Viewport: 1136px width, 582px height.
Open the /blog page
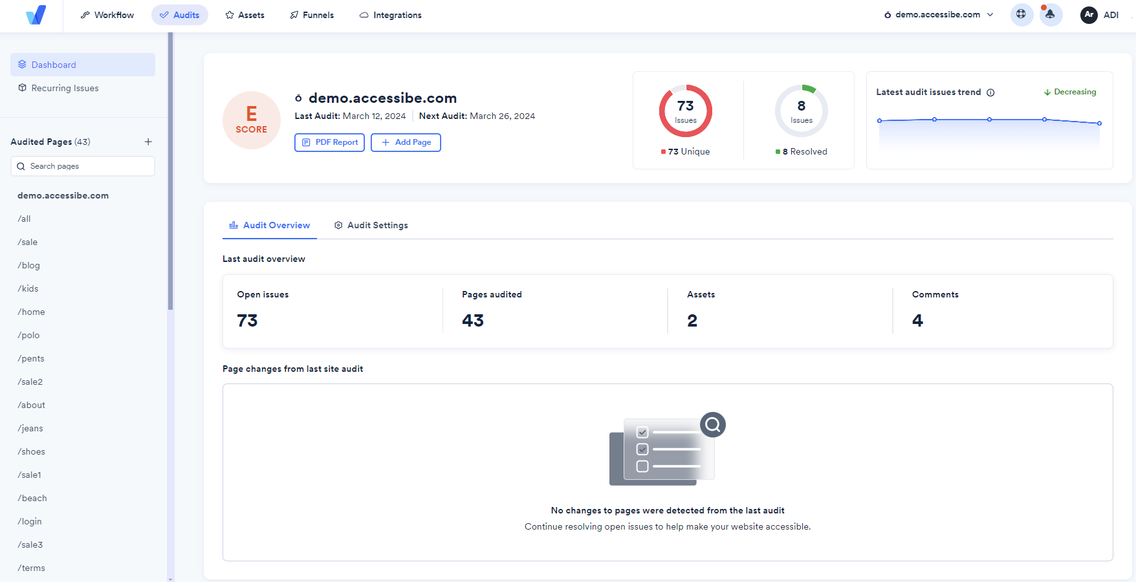[x=28, y=265]
